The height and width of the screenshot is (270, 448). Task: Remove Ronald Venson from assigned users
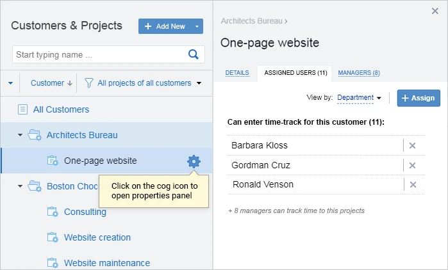[413, 185]
